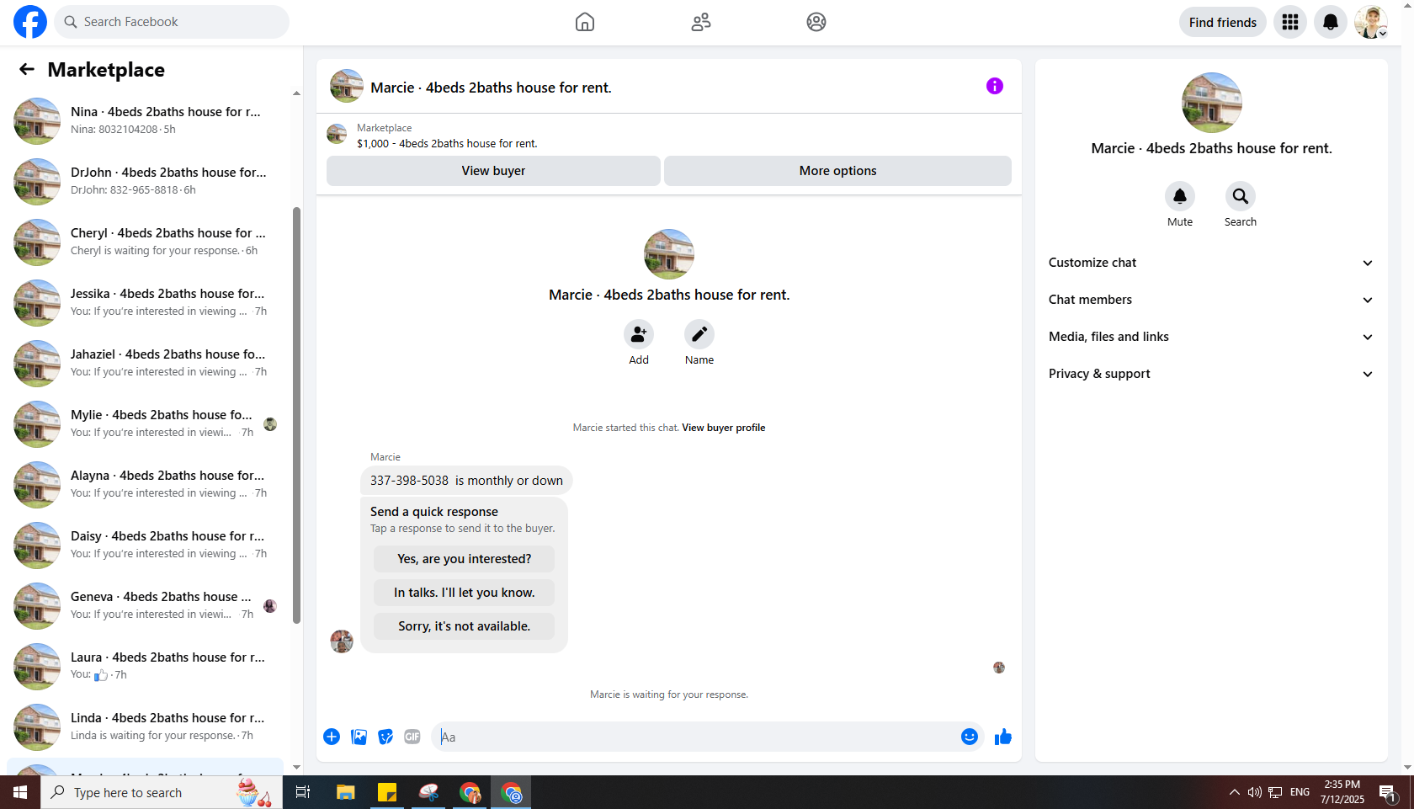Open the View buyer profile link
This screenshot has height=809, width=1414.
click(723, 428)
